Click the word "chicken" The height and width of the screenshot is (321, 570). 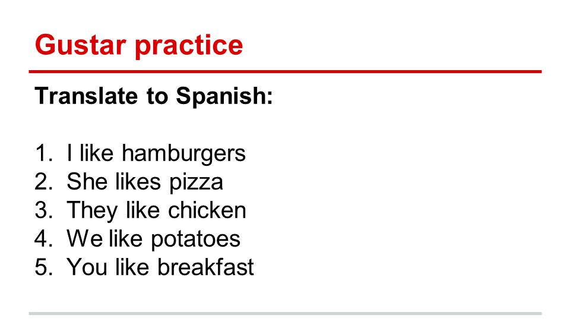tap(207, 210)
